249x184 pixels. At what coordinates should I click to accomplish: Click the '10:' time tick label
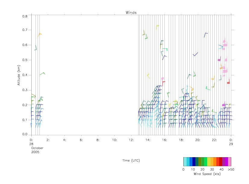pyautogui.click(x=114, y=140)
